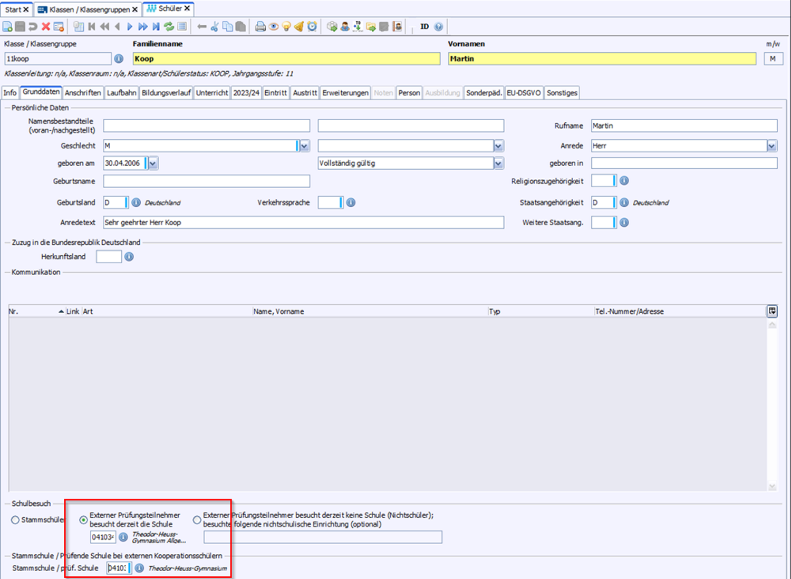Click the eye preview icon
The image size is (791, 579).
273,26
